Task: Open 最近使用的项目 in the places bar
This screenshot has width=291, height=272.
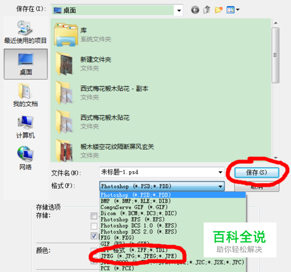Action: (26, 32)
